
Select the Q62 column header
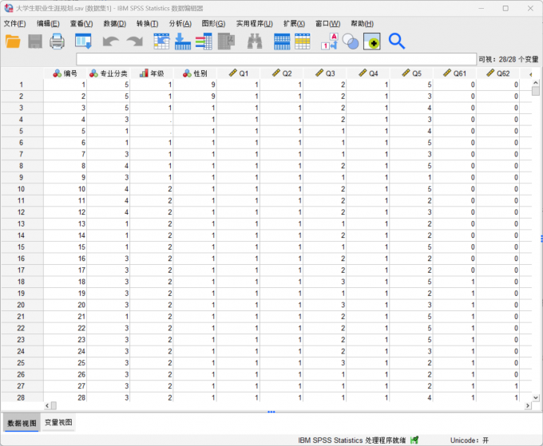498,73
